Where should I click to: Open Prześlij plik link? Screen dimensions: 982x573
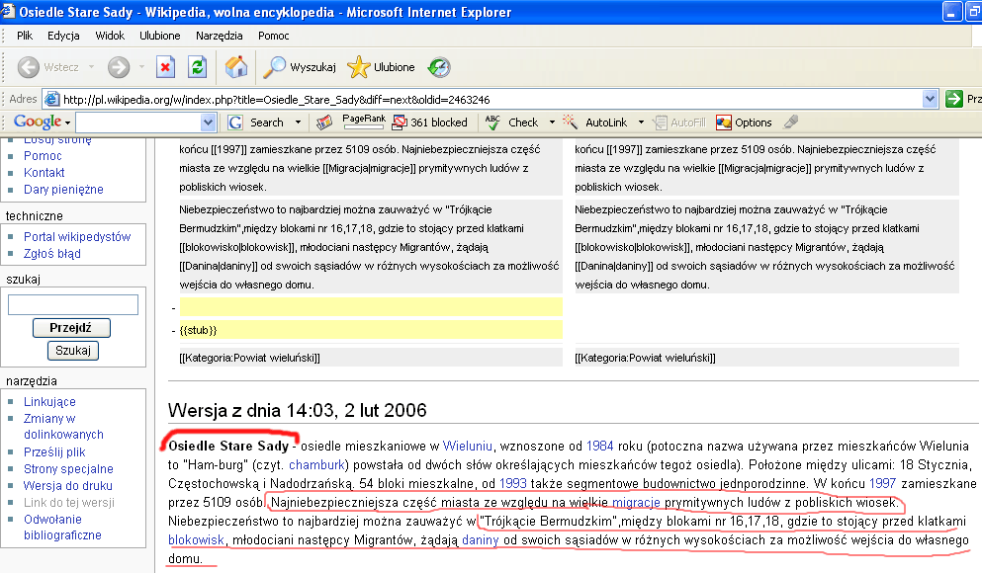(x=54, y=452)
